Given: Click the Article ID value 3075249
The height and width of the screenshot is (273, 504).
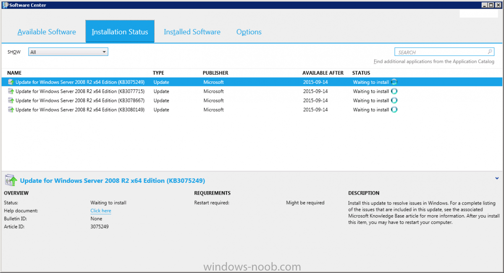Looking at the screenshot, I should pyautogui.click(x=99, y=227).
